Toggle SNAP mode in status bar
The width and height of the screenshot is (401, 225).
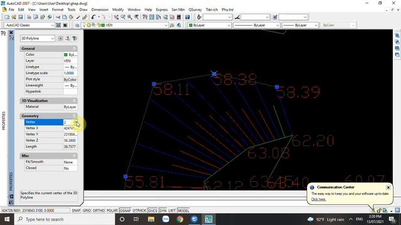[x=76, y=211]
